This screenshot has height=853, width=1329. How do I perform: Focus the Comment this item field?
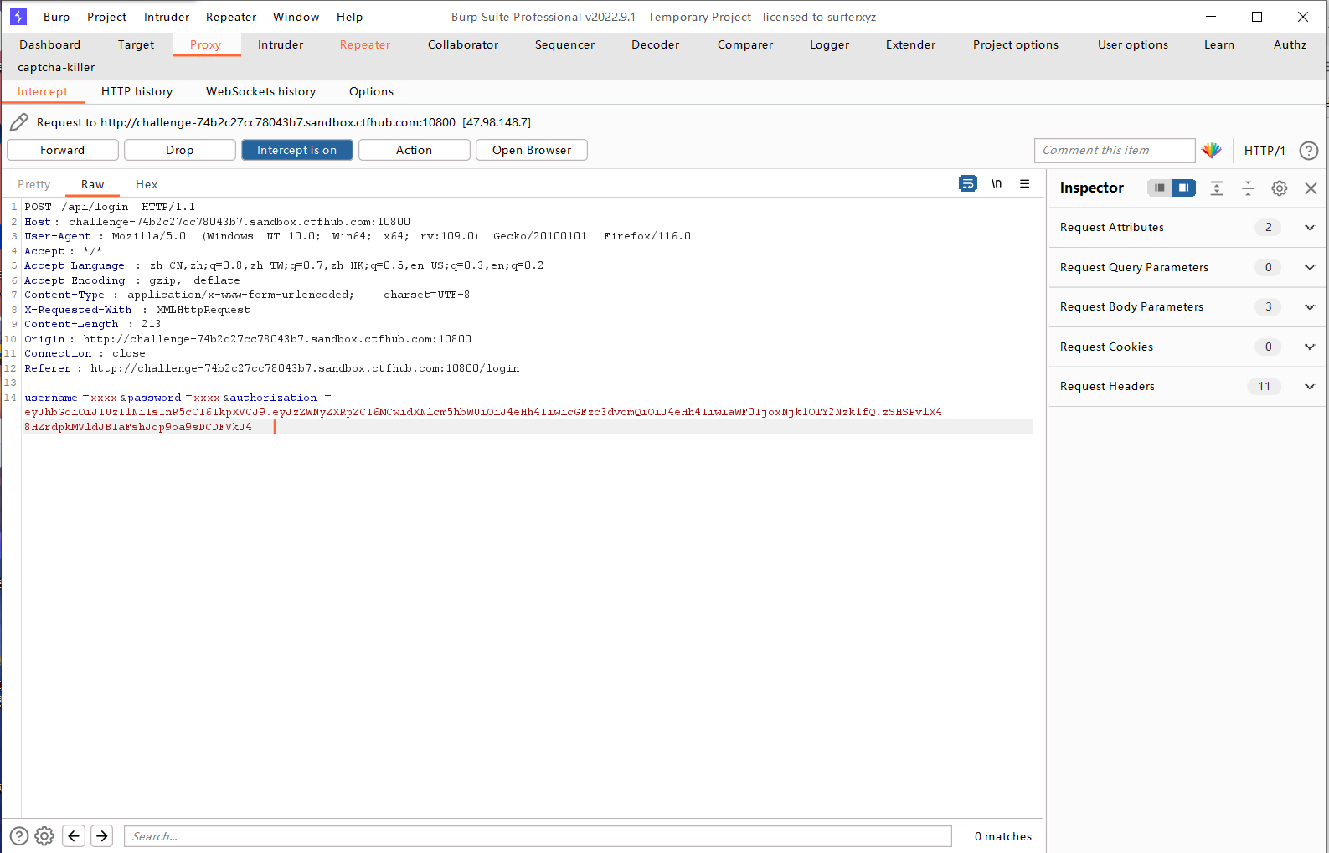click(1115, 151)
